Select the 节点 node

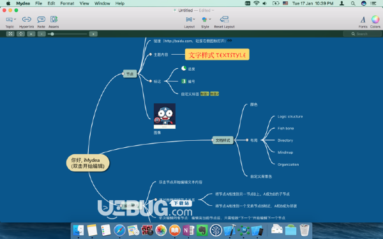click(x=130, y=74)
